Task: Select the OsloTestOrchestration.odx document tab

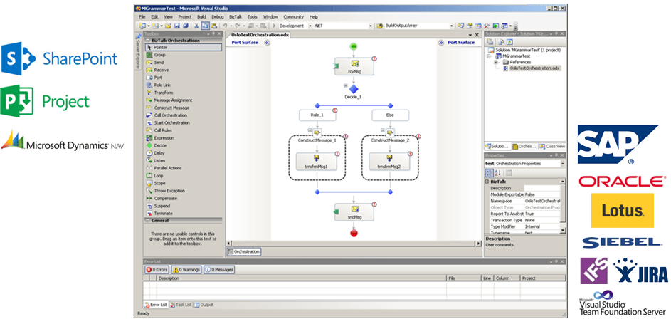Action: point(259,35)
